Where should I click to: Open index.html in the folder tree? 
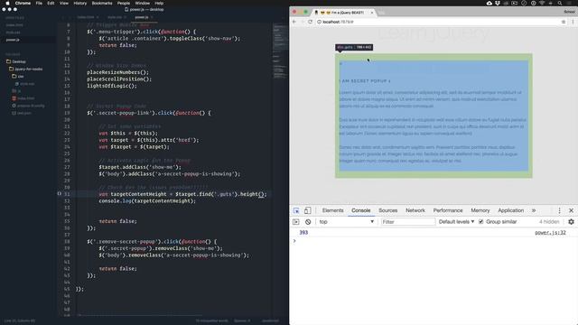(x=25, y=98)
